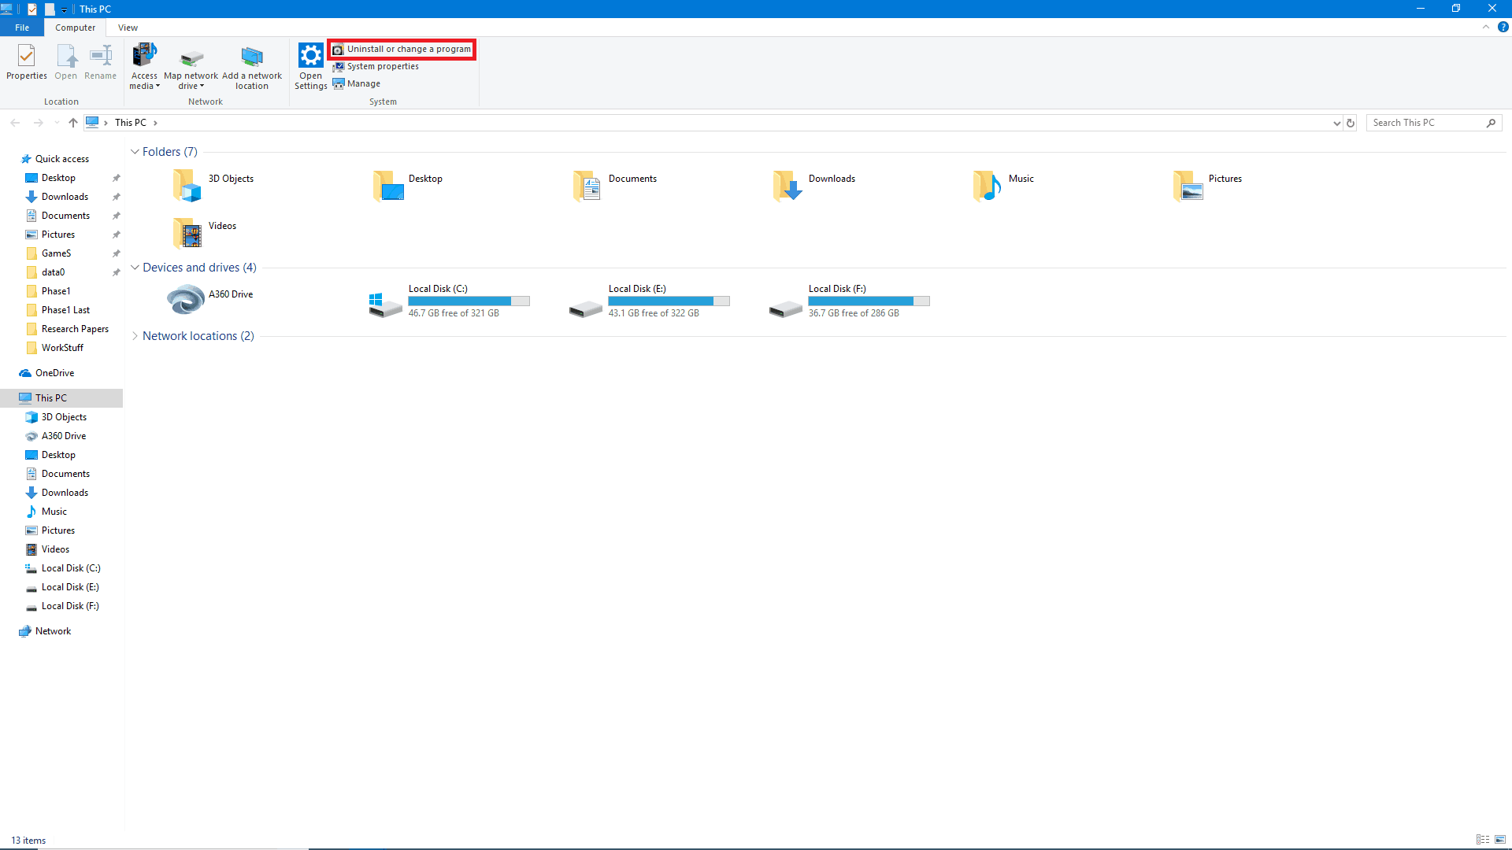Screen dimensions: 1512x850
Task: Click Add a network location icon
Action: coord(251,66)
